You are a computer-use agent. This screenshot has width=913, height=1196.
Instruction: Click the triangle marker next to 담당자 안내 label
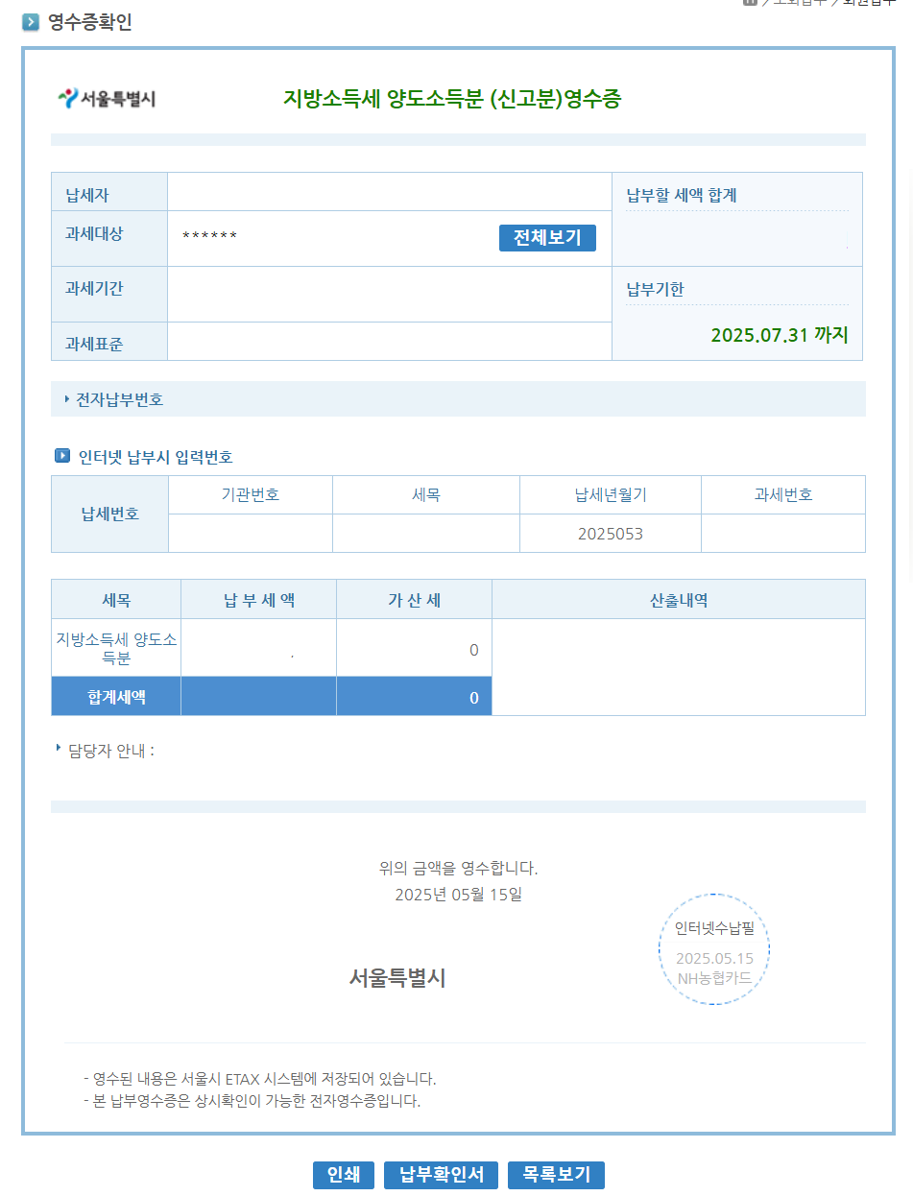click(57, 752)
